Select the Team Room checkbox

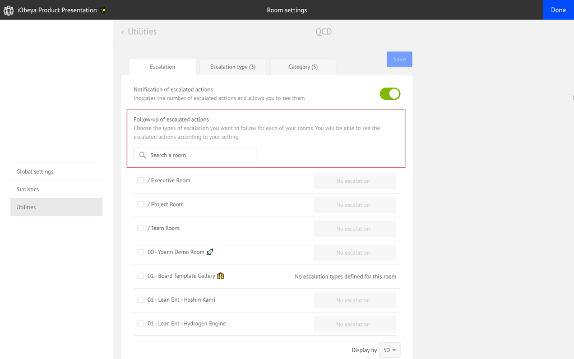140,228
